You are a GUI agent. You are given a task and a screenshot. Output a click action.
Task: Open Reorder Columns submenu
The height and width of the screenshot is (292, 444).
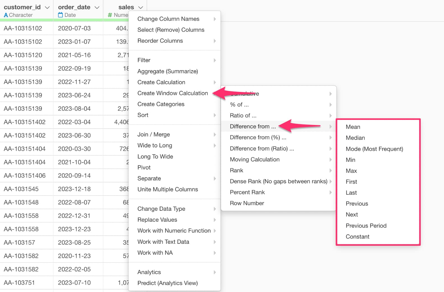coord(174,41)
